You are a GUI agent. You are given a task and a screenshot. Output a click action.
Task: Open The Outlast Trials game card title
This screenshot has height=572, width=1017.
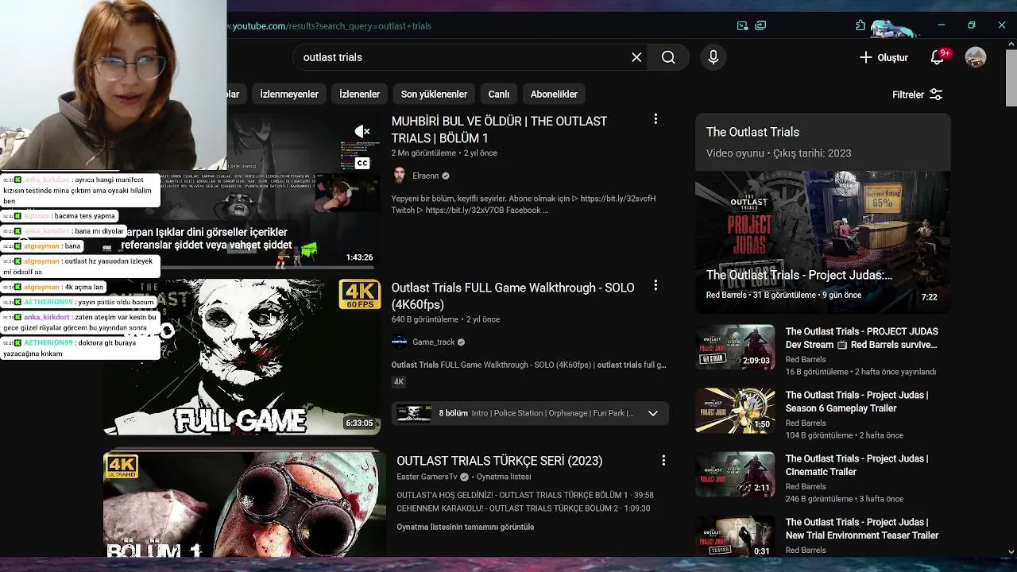coord(752,132)
